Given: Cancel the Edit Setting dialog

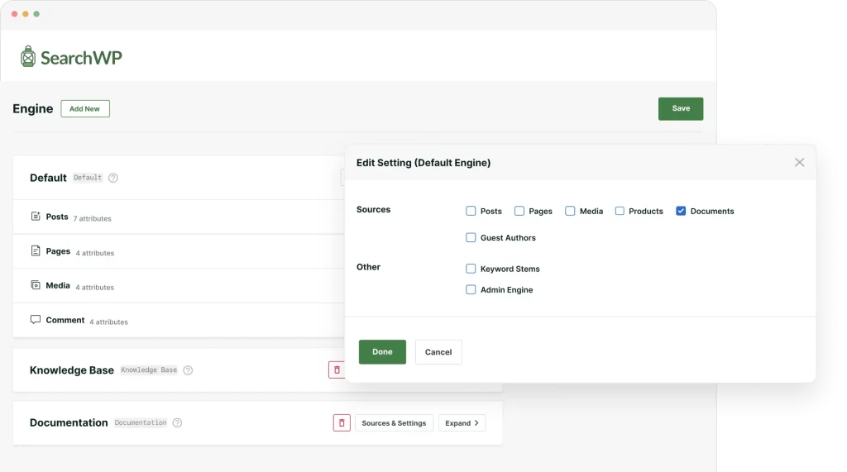Looking at the screenshot, I should coord(438,351).
